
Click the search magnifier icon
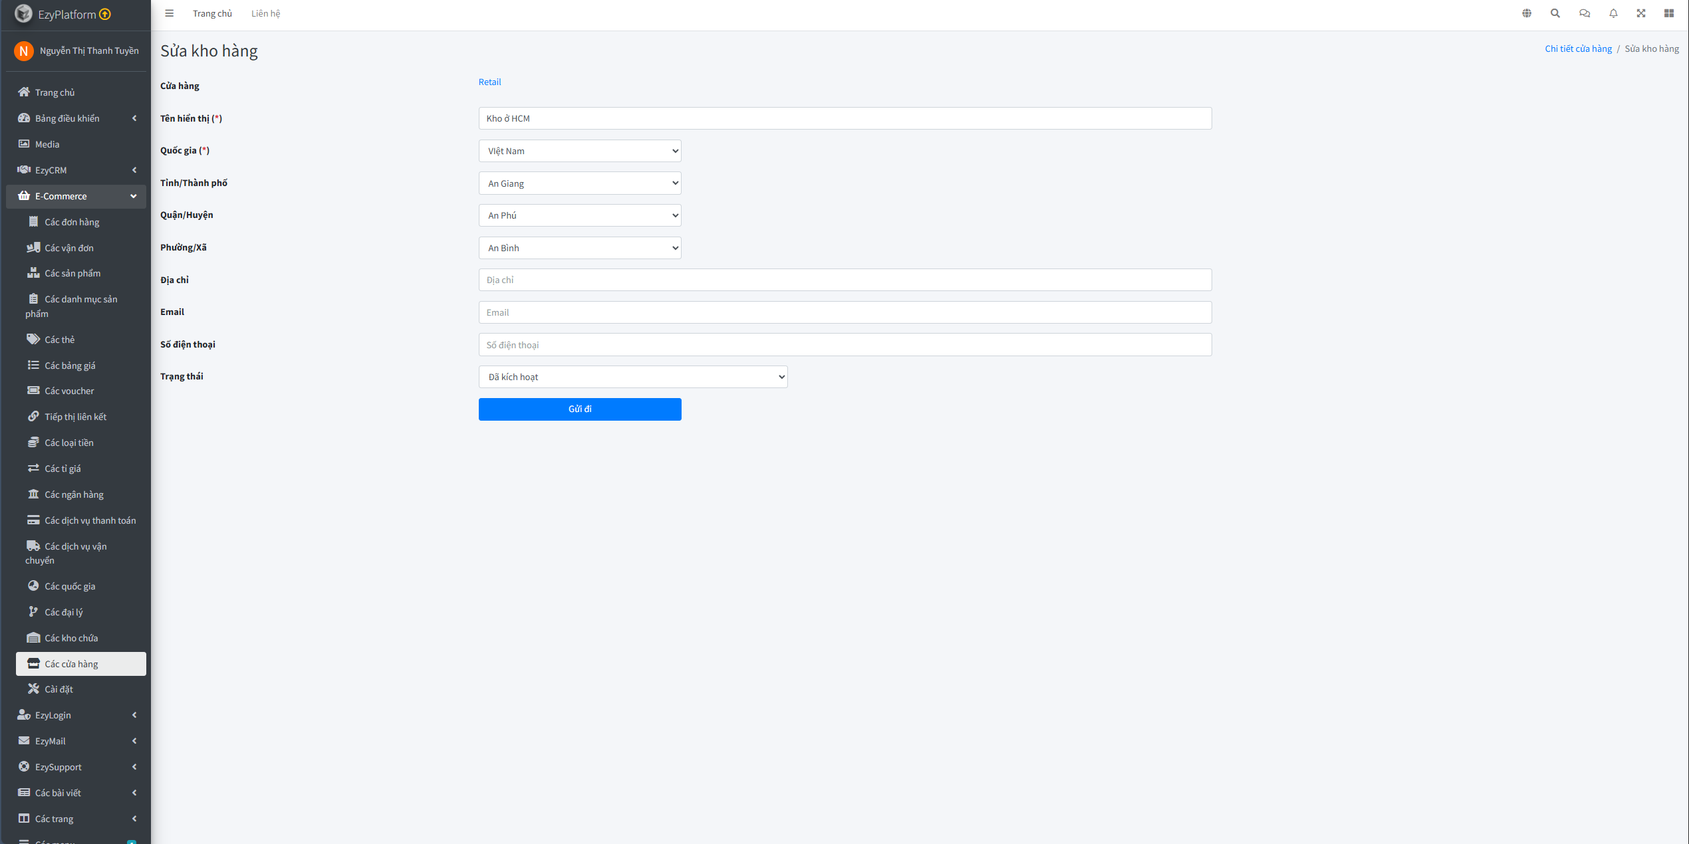1555,13
